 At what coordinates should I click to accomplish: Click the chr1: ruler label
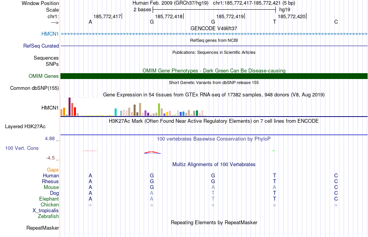pyautogui.click(x=53, y=16)
